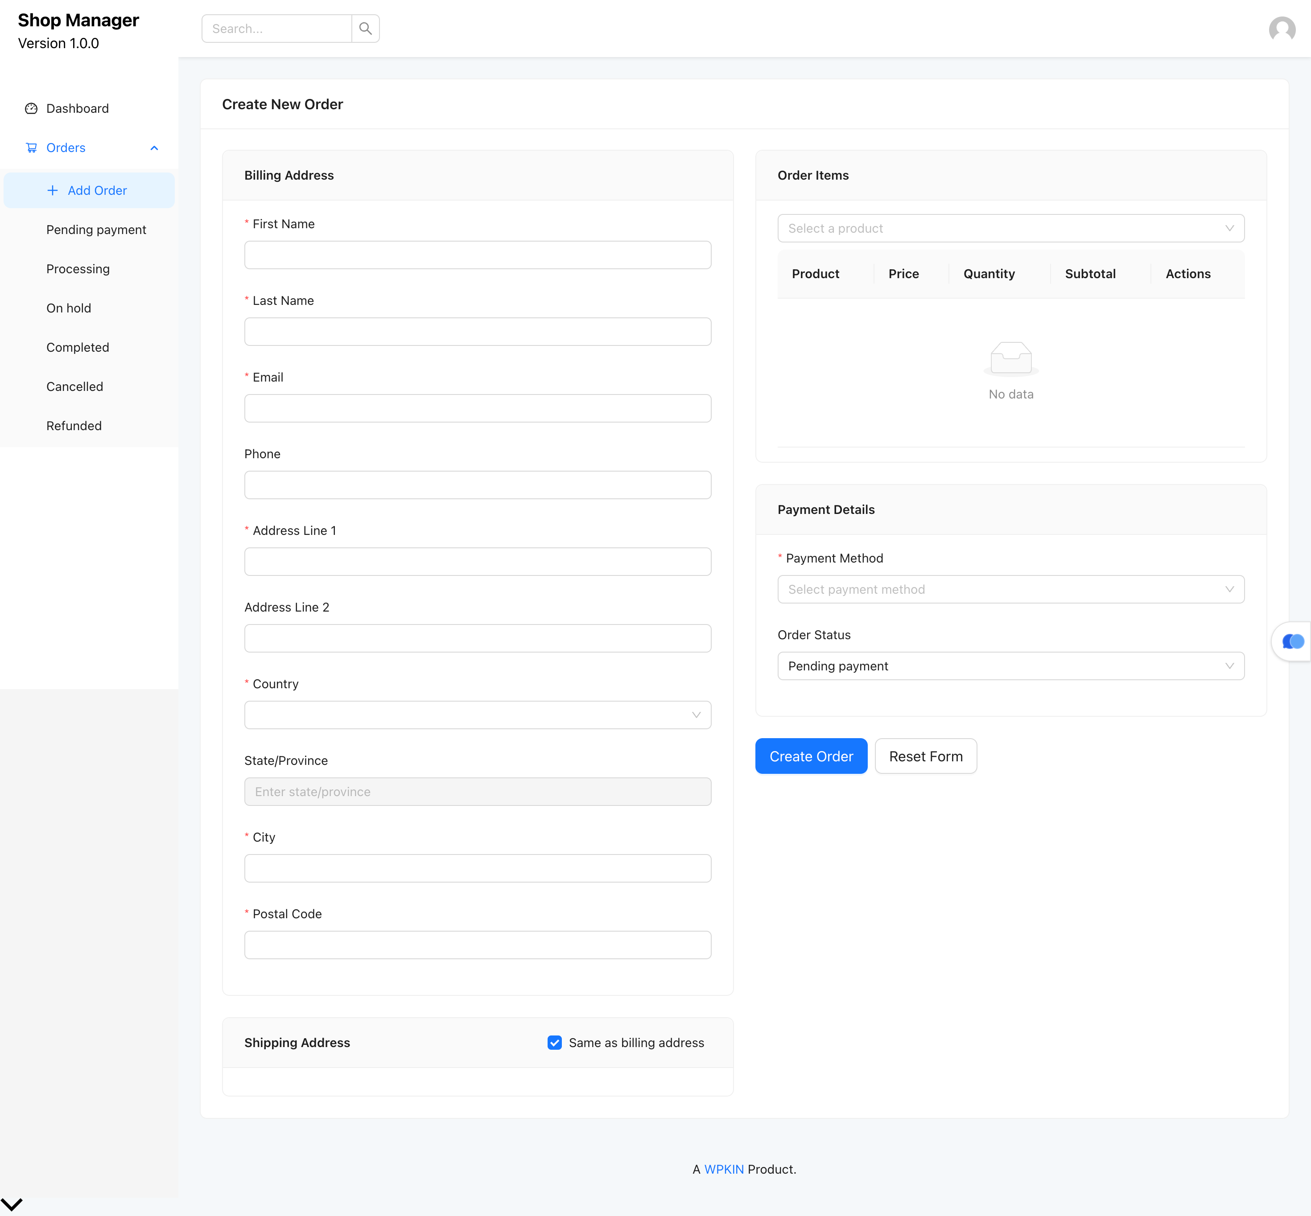Click the State/Province input field
The height and width of the screenshot is (1216, 1311).
point(478,792)
